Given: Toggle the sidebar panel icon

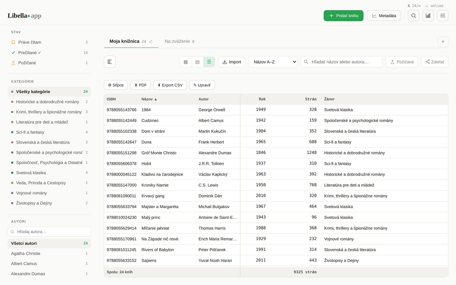Looking at the screenshot, I should pos(110,62).
